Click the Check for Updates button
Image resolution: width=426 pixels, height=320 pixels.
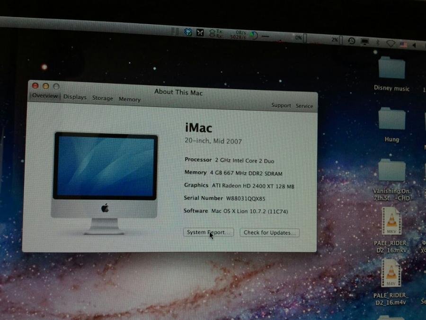pyautogui.click(x=269, y=233)
